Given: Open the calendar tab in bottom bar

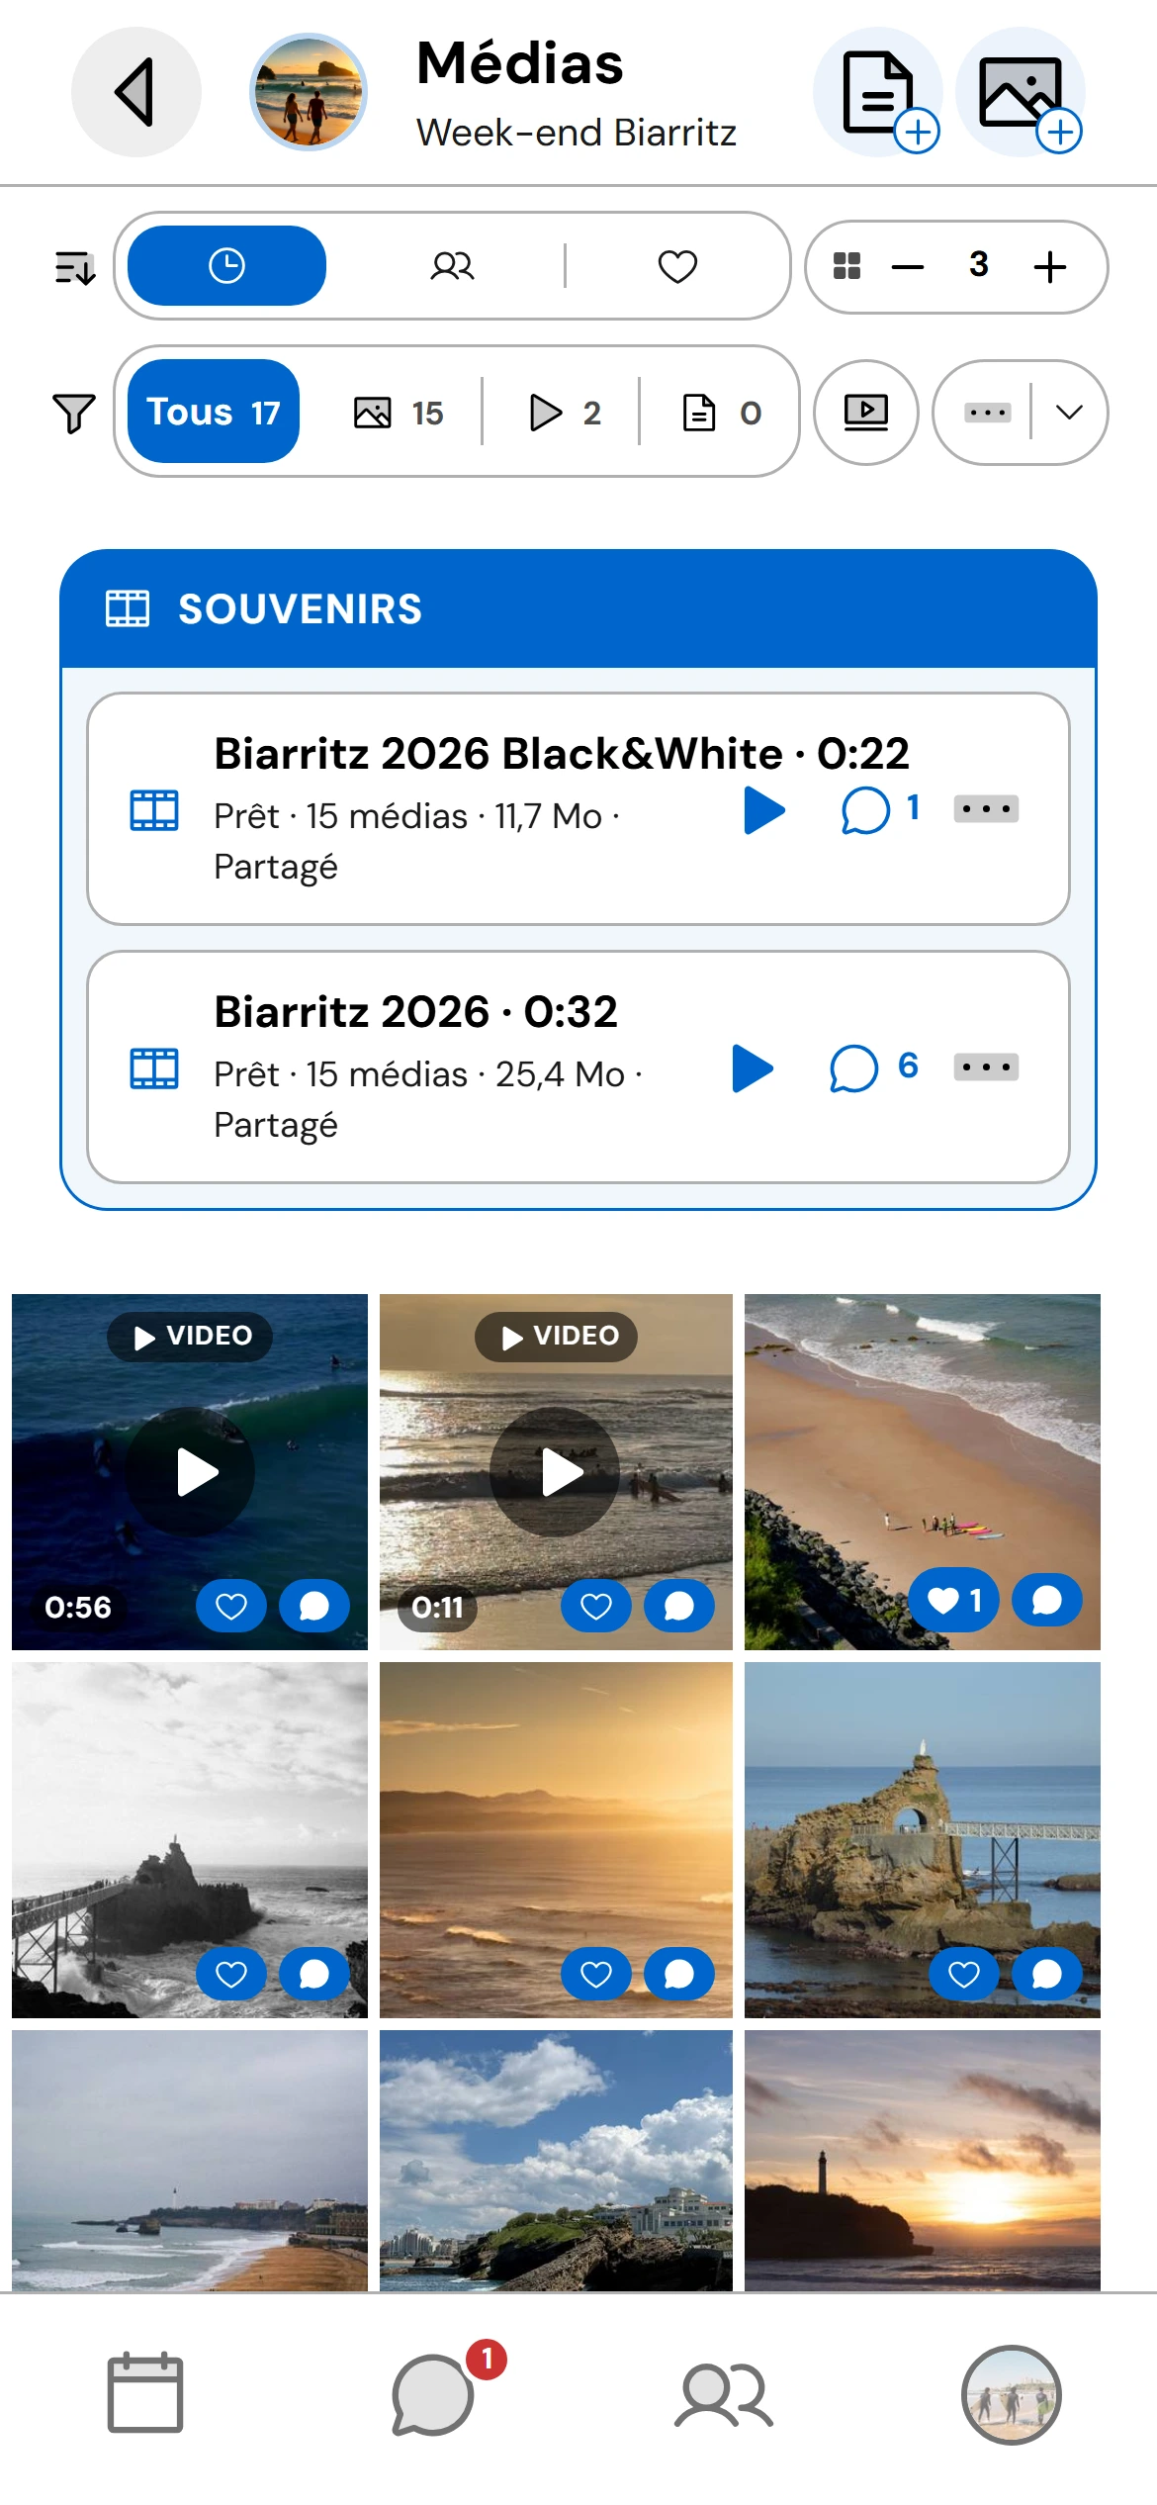Looking at the screenshot, I should [144, 2393].
